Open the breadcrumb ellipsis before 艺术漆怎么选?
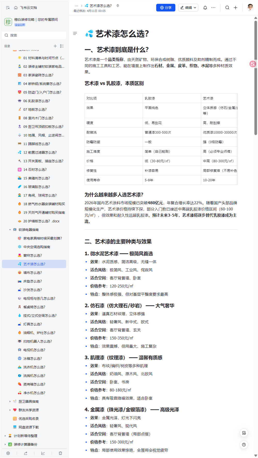This screenshot has width=258, height=458. 76,6
